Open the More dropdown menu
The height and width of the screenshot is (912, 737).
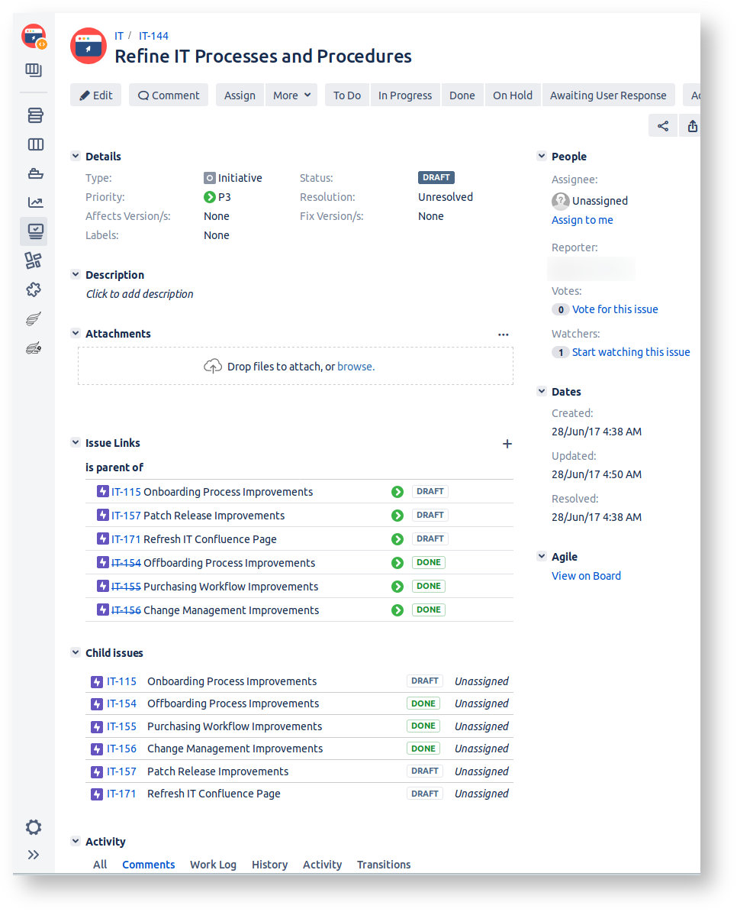[x=291, y=95]
